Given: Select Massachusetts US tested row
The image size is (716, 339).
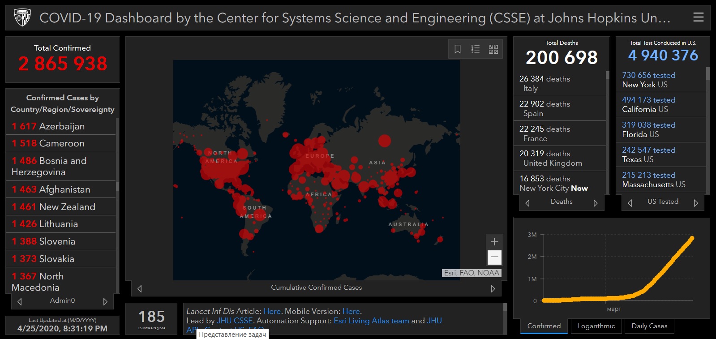Looking at the screenshot, I should coord(661,180).
